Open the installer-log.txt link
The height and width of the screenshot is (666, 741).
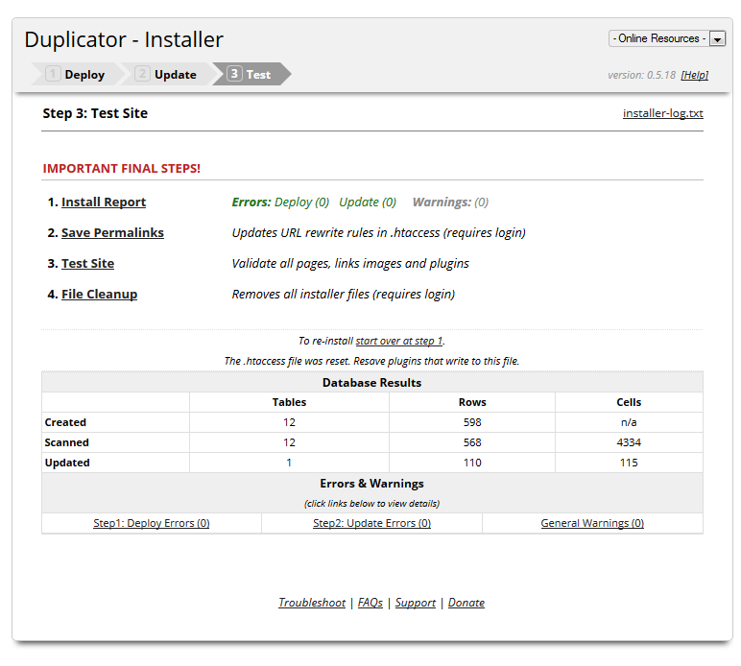pos(662,113)
